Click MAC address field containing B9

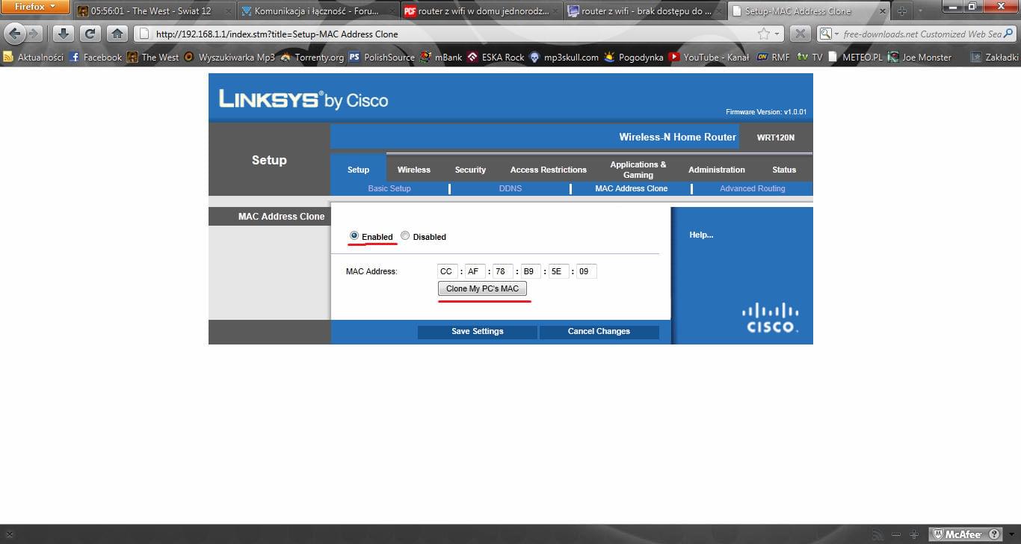coord(531,271)
